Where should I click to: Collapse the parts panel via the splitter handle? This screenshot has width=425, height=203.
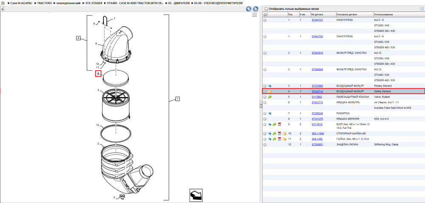click(261, 104)
